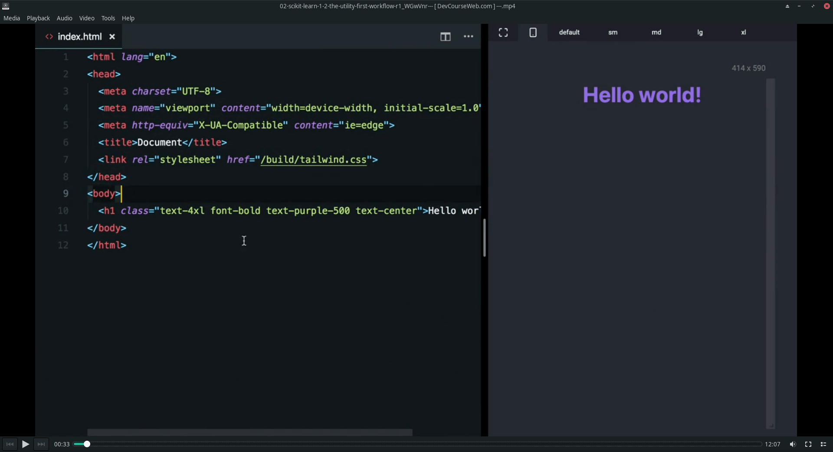Click the preview pane vertical scrollbar
Image resolution: width=833 pixels, height=452 pixels.
click(771, 254)
